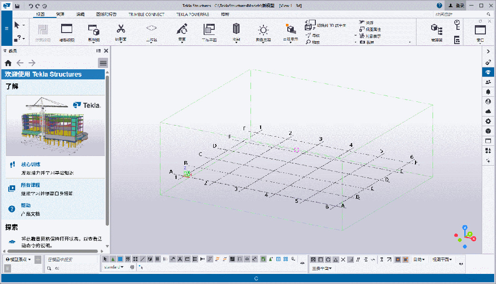Viewport: 496px width, 284px height.
Task: Open the plane dropdown under snap switches
Action: 322,268
